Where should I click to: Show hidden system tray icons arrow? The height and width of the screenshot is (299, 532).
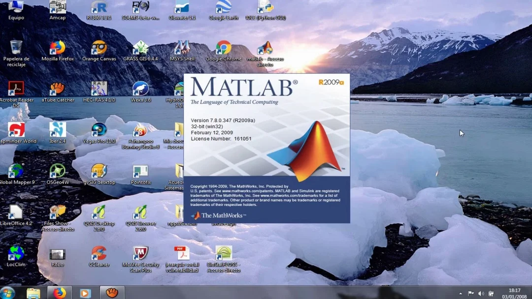[461, 294]
